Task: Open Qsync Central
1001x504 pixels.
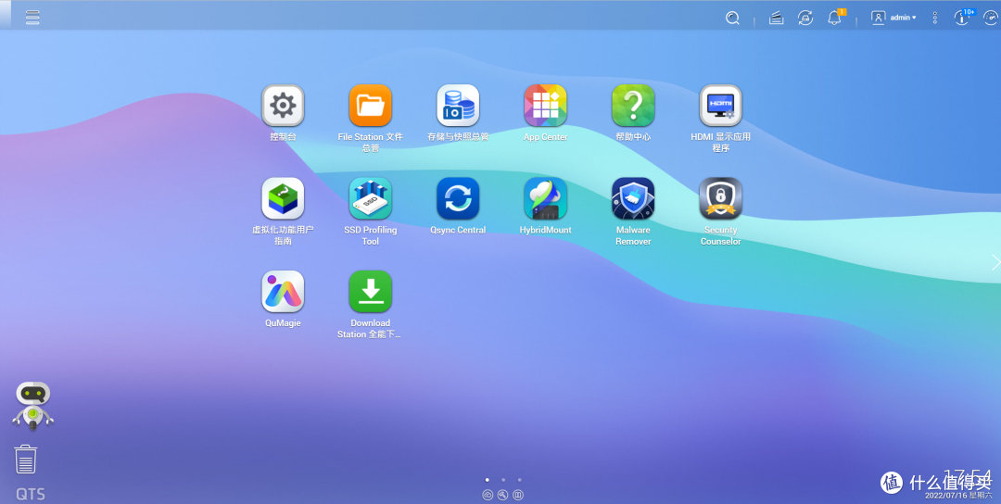Action: (458, 198)
